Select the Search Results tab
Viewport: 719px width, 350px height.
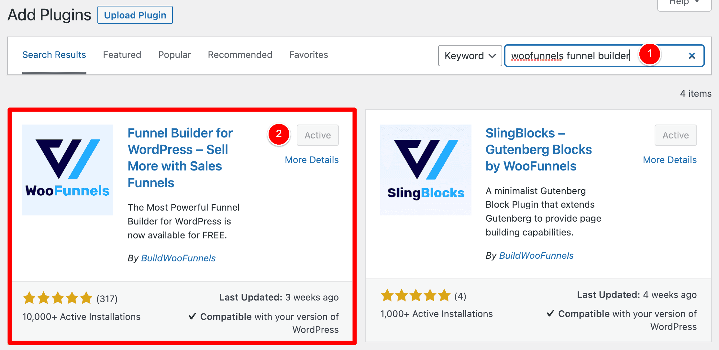click(54, 55)
